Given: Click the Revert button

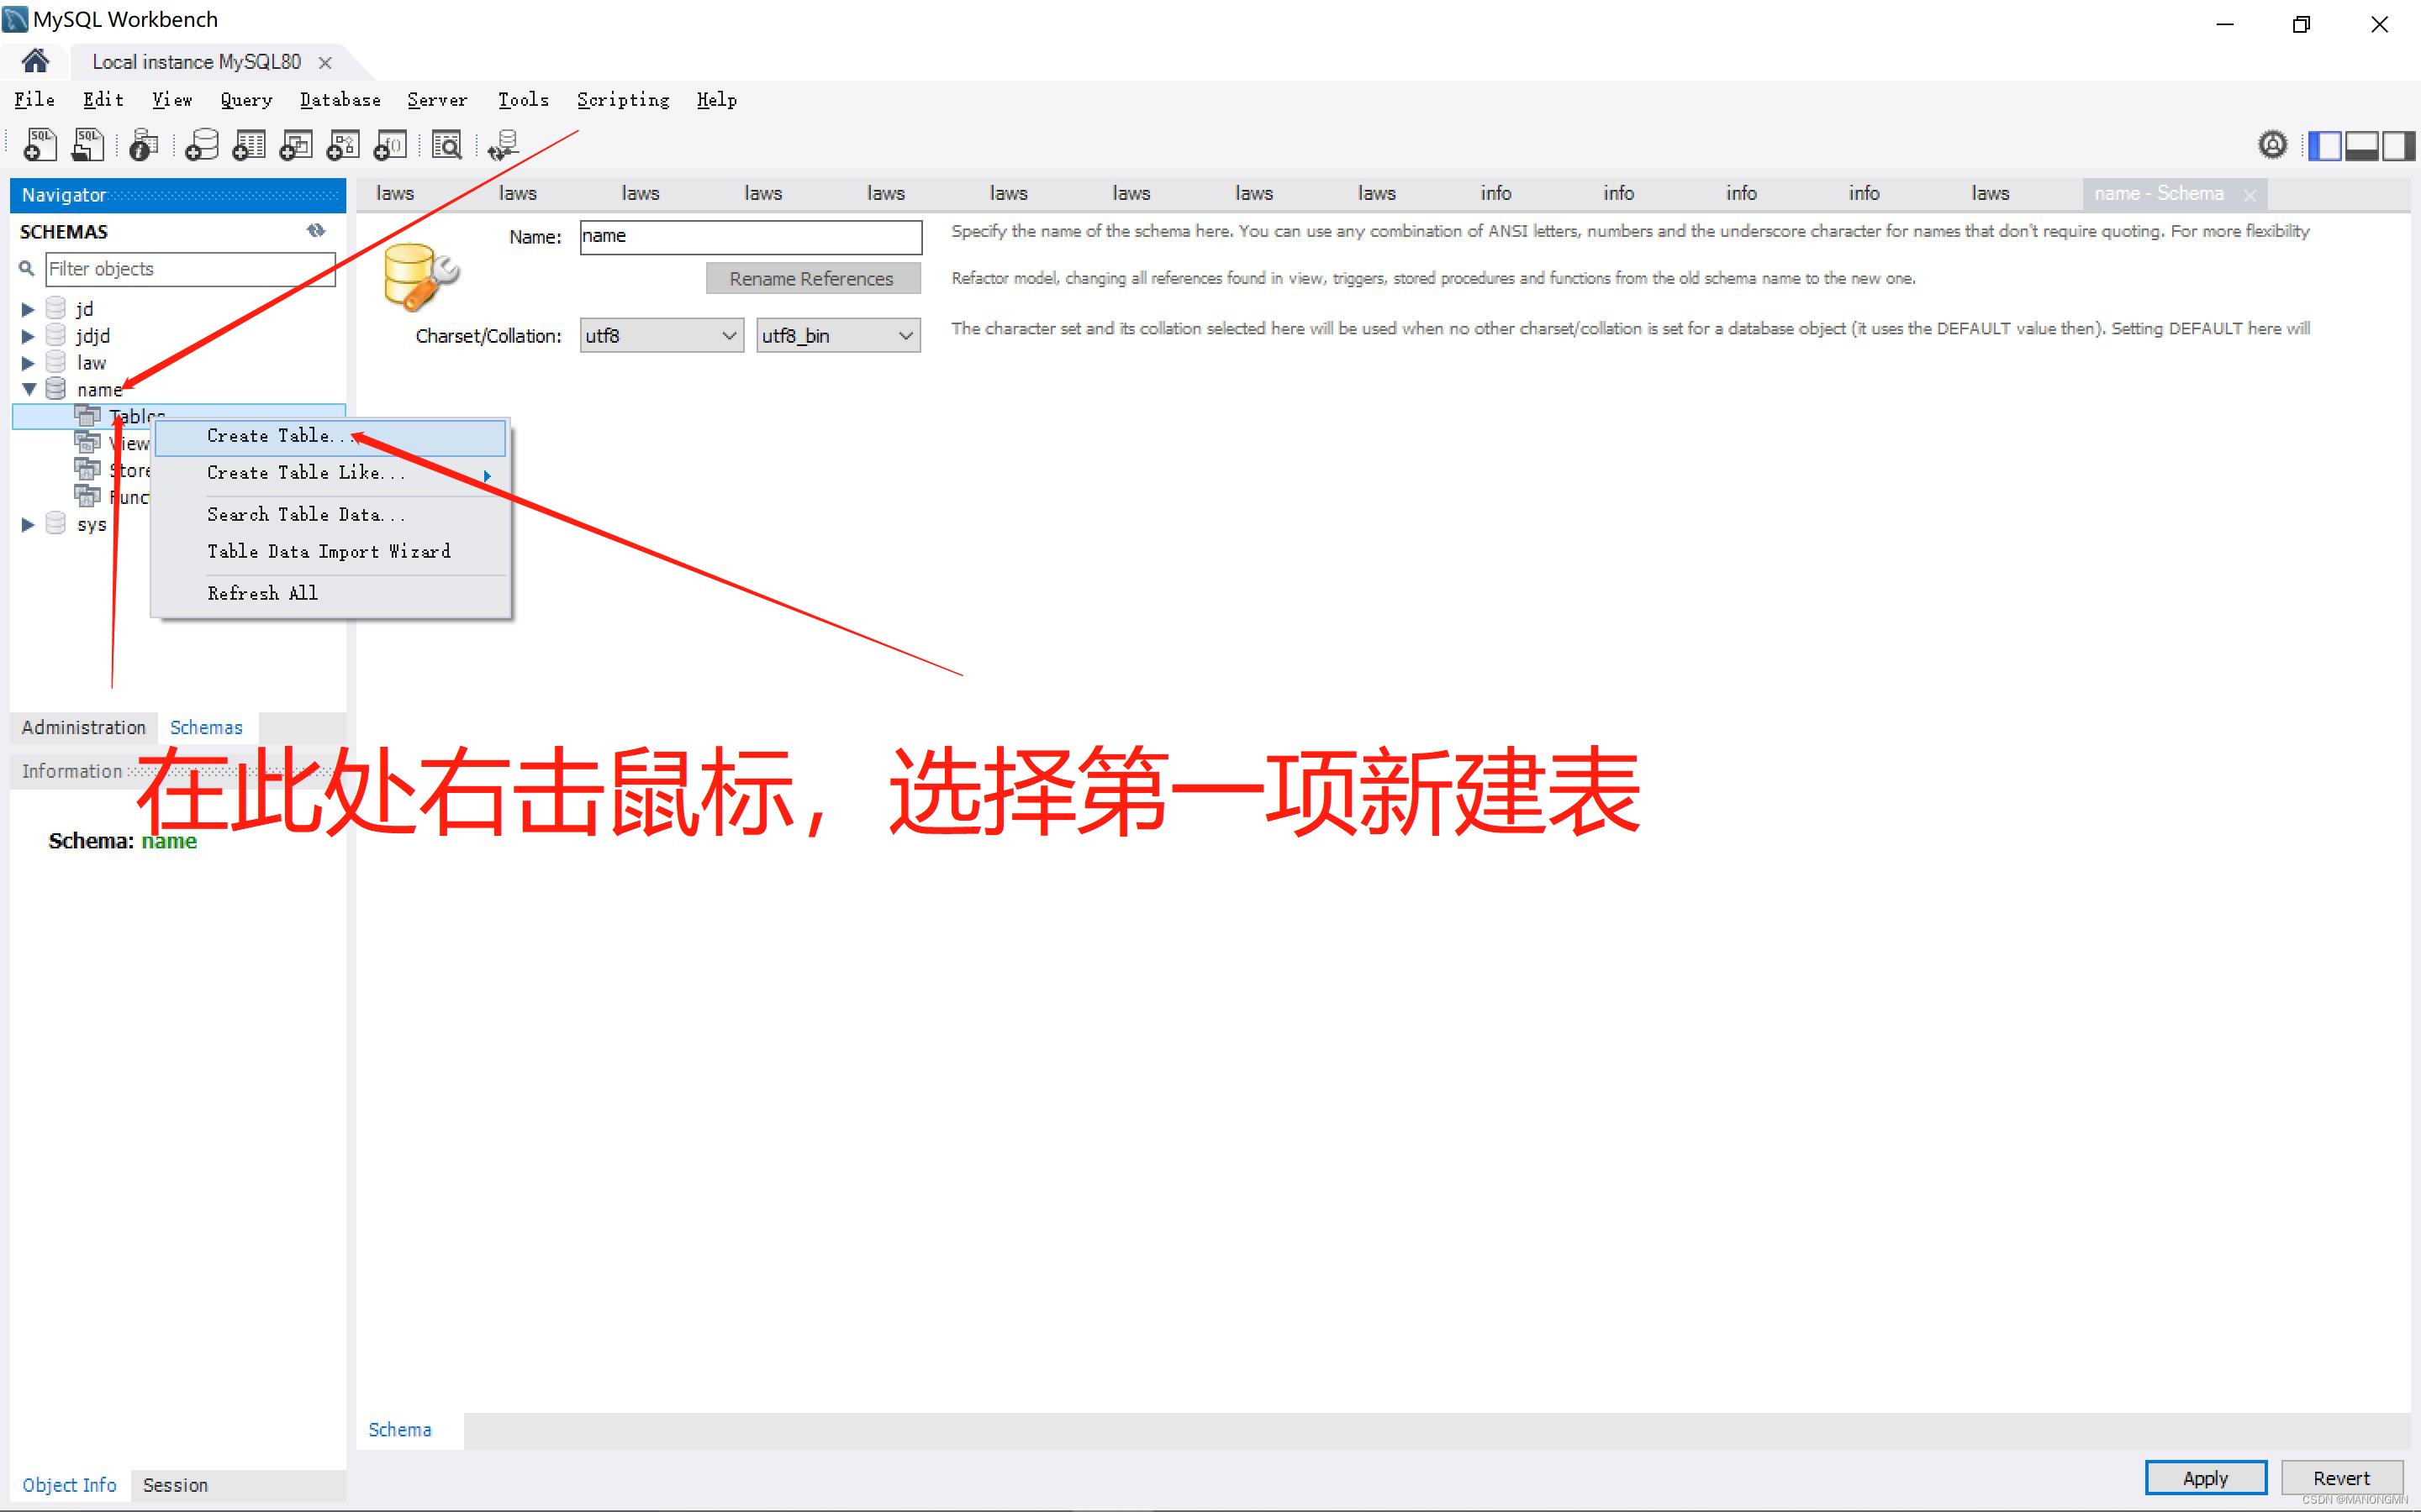Looking at the screenshot, I should pyautogui.click(x=2341, y=1477).
